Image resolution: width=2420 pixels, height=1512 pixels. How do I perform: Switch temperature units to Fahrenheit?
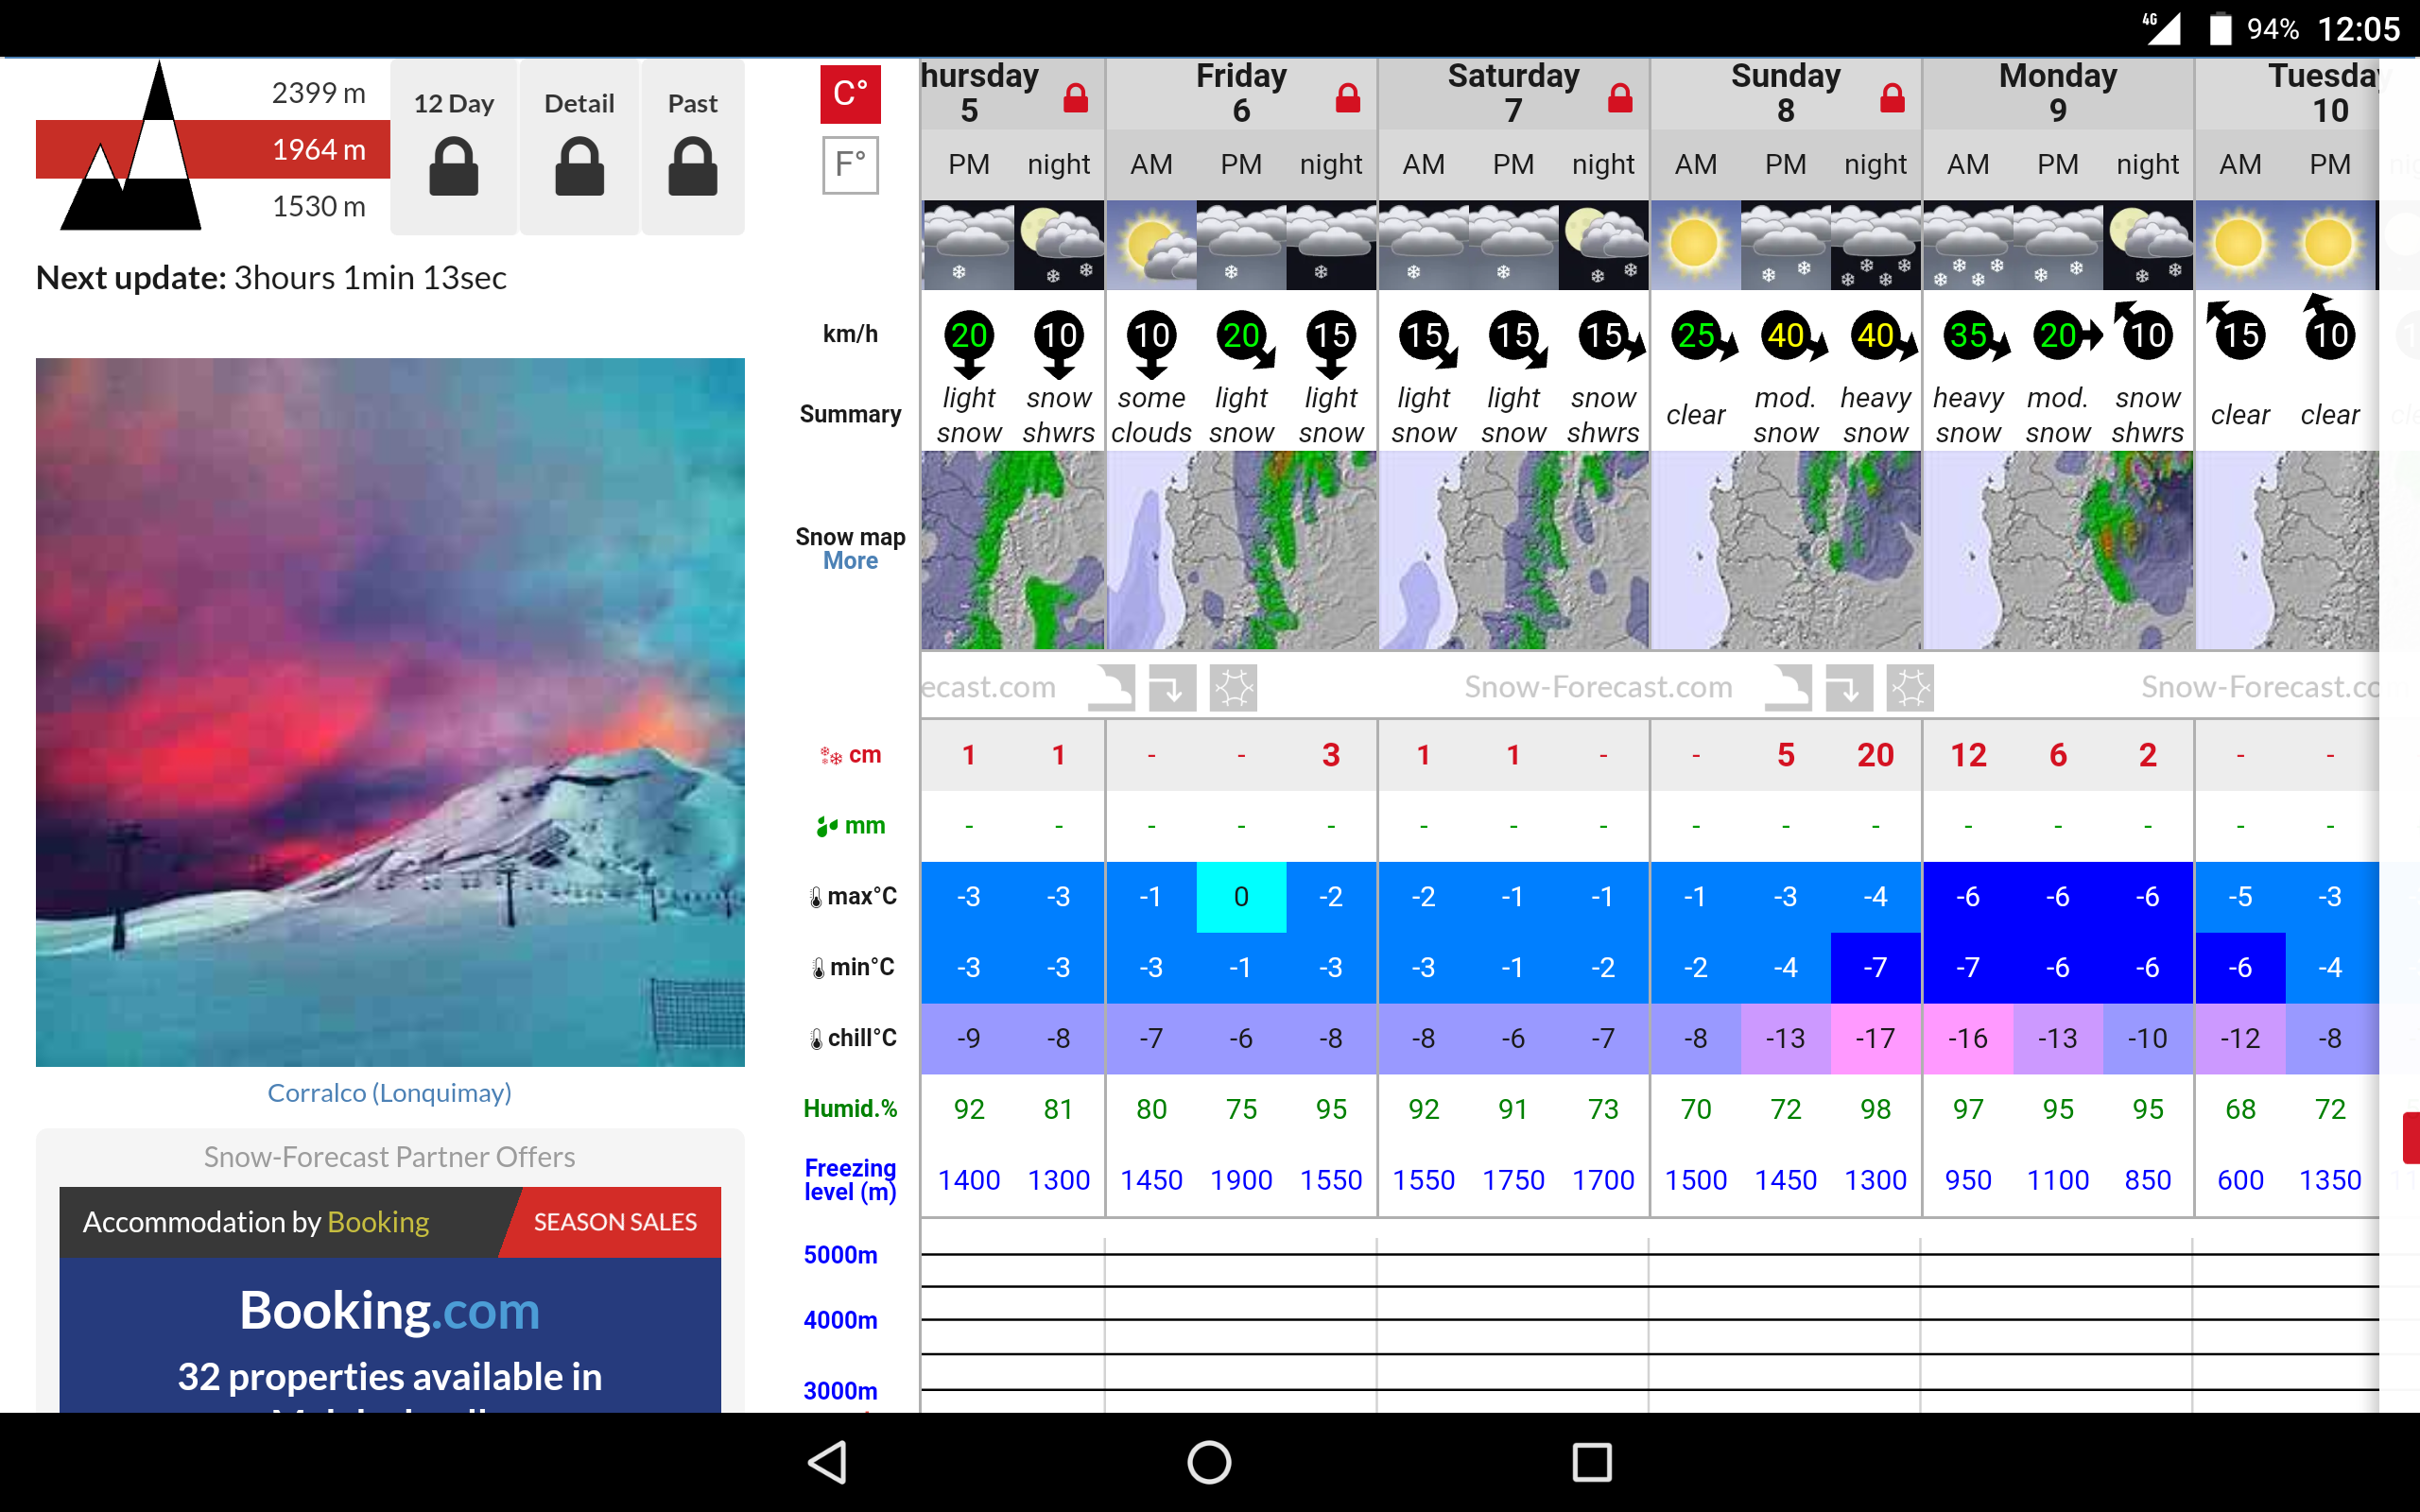850,165
